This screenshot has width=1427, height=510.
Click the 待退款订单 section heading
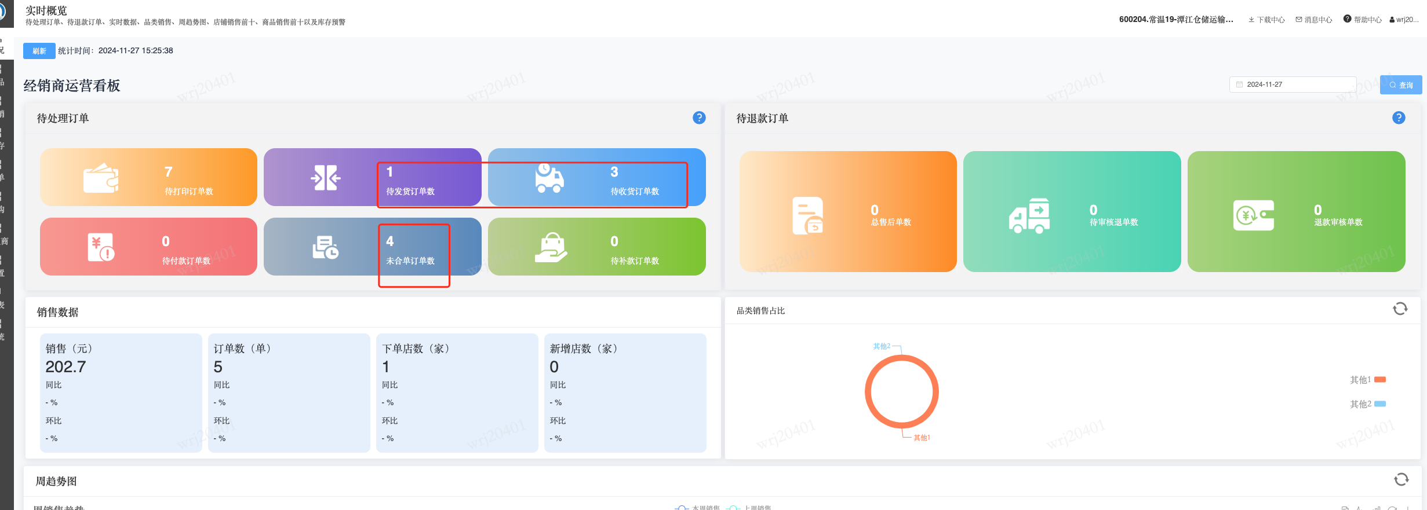click(762, 118)
